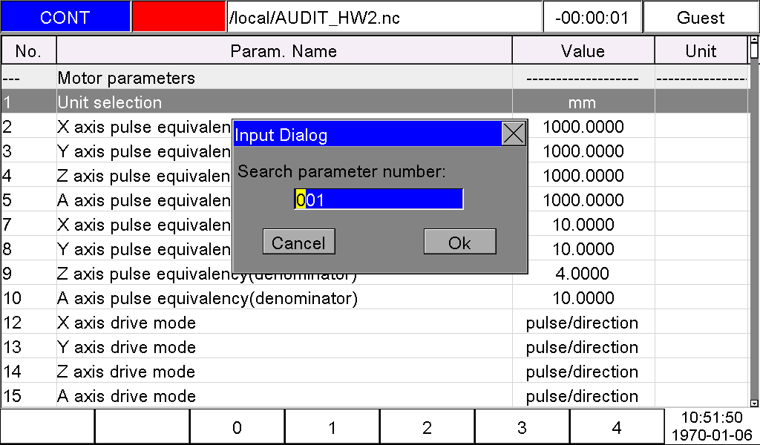
Task: Click the 4.0000 value for parameter 9
Action: [583, 274]
